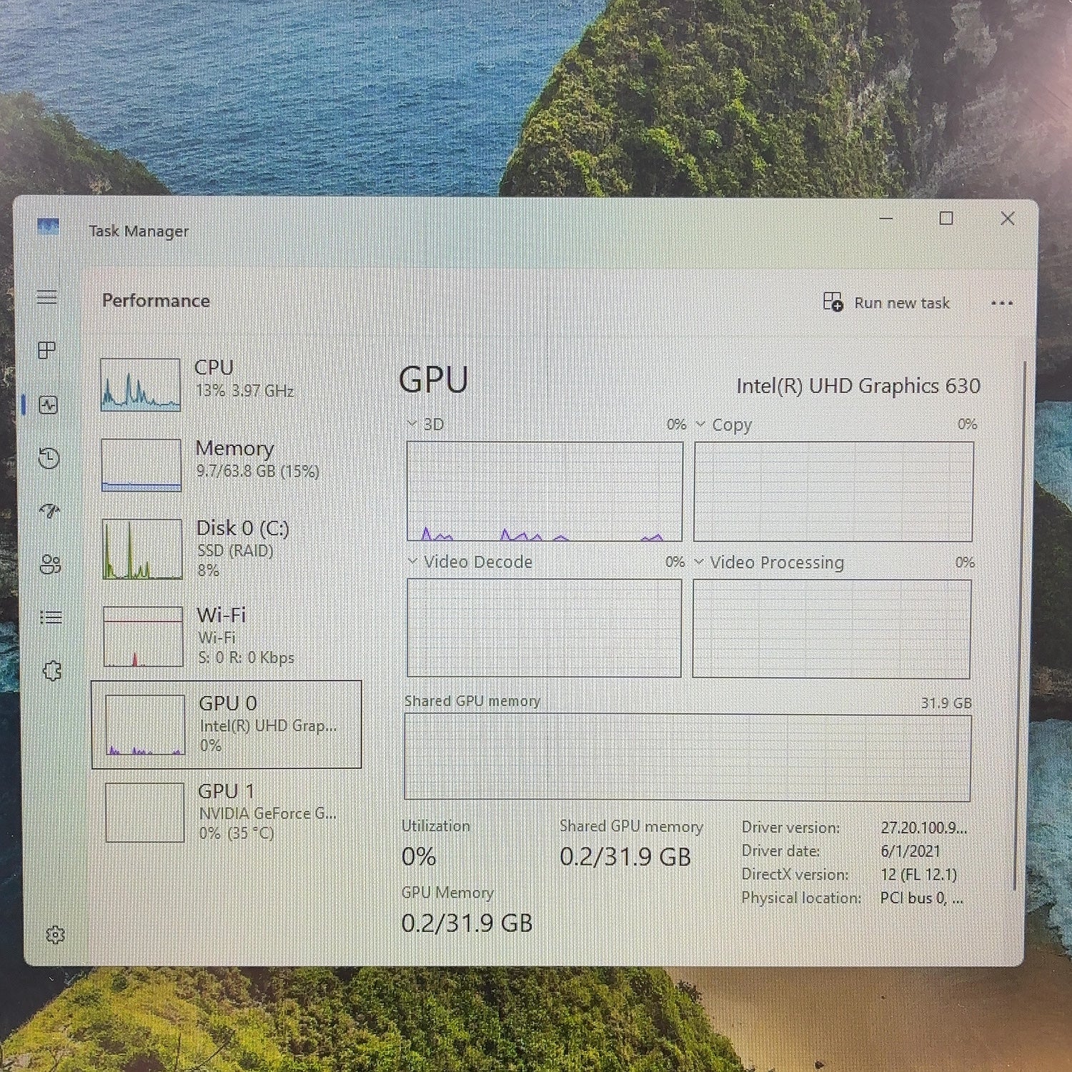
Task: Click the 13% 3.97 GHz CPU reading
Action: point(244,391)
